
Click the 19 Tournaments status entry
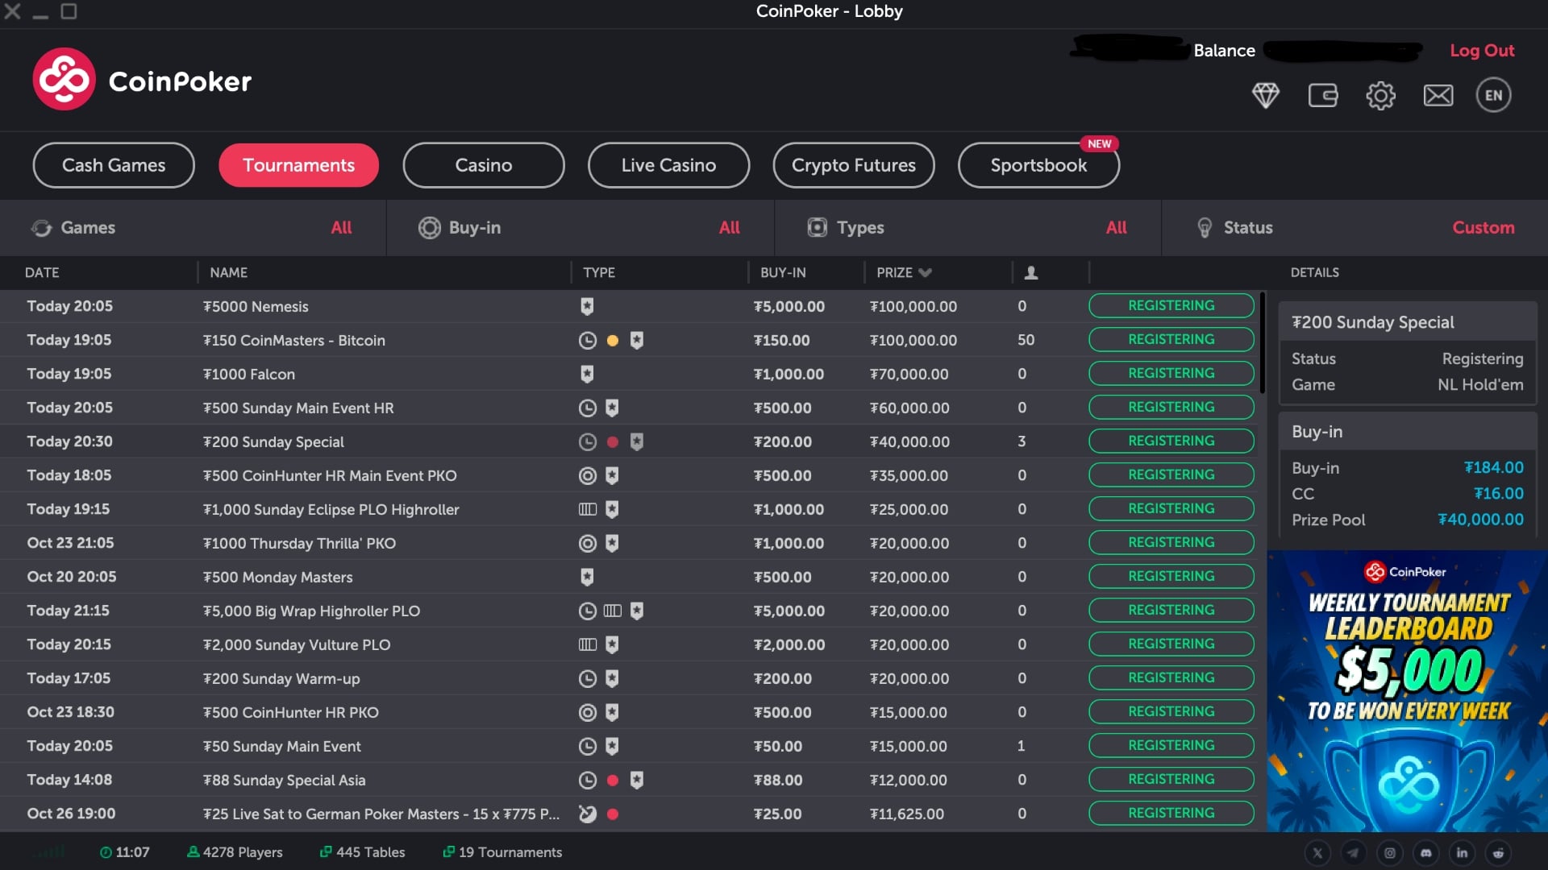click(502, 852)
